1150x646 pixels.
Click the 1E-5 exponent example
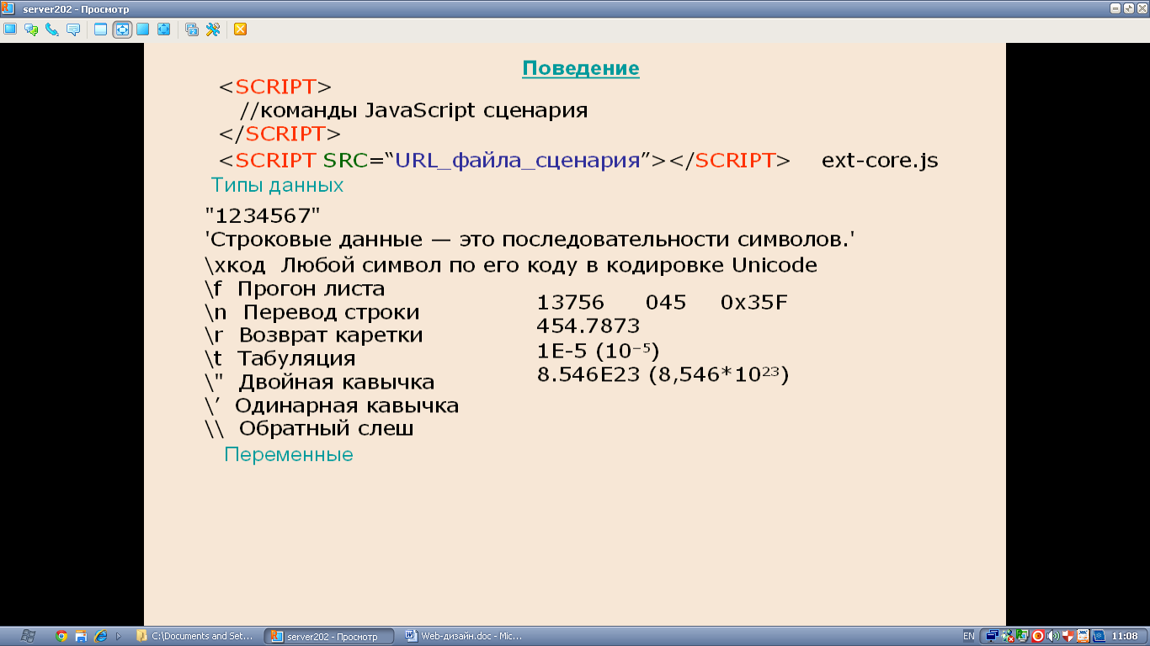(x=598, y=350)
